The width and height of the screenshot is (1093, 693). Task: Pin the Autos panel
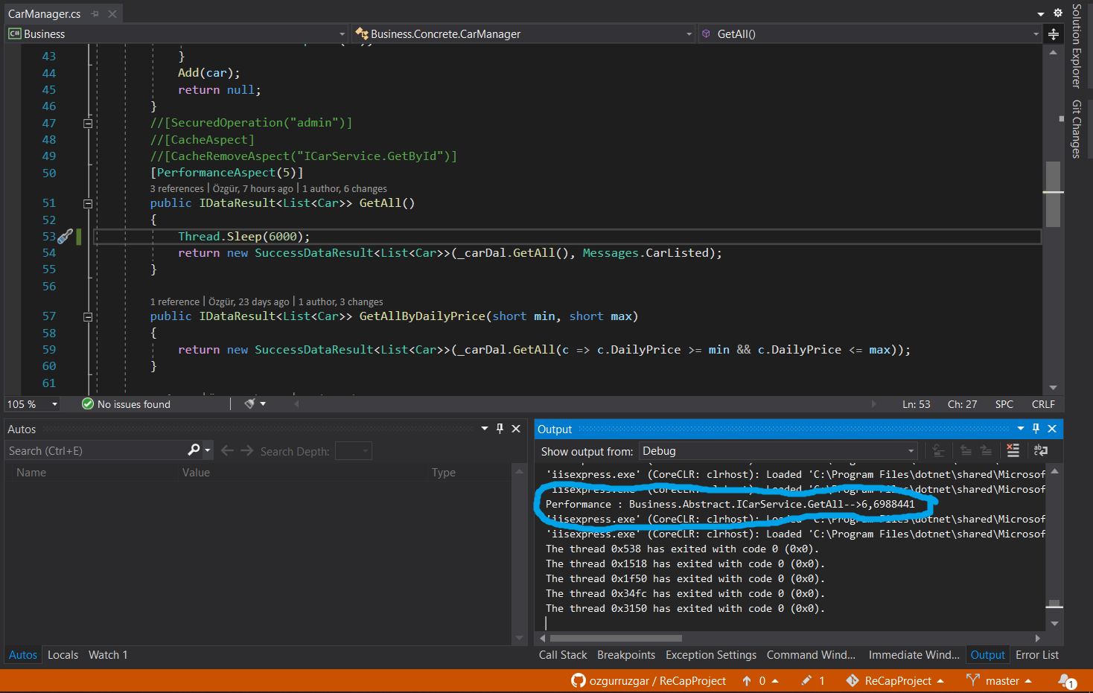500,429
